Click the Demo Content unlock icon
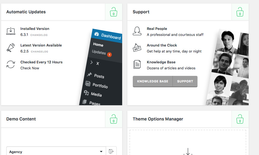This screenshot has height=155, width=259. [x=113, y=119]
